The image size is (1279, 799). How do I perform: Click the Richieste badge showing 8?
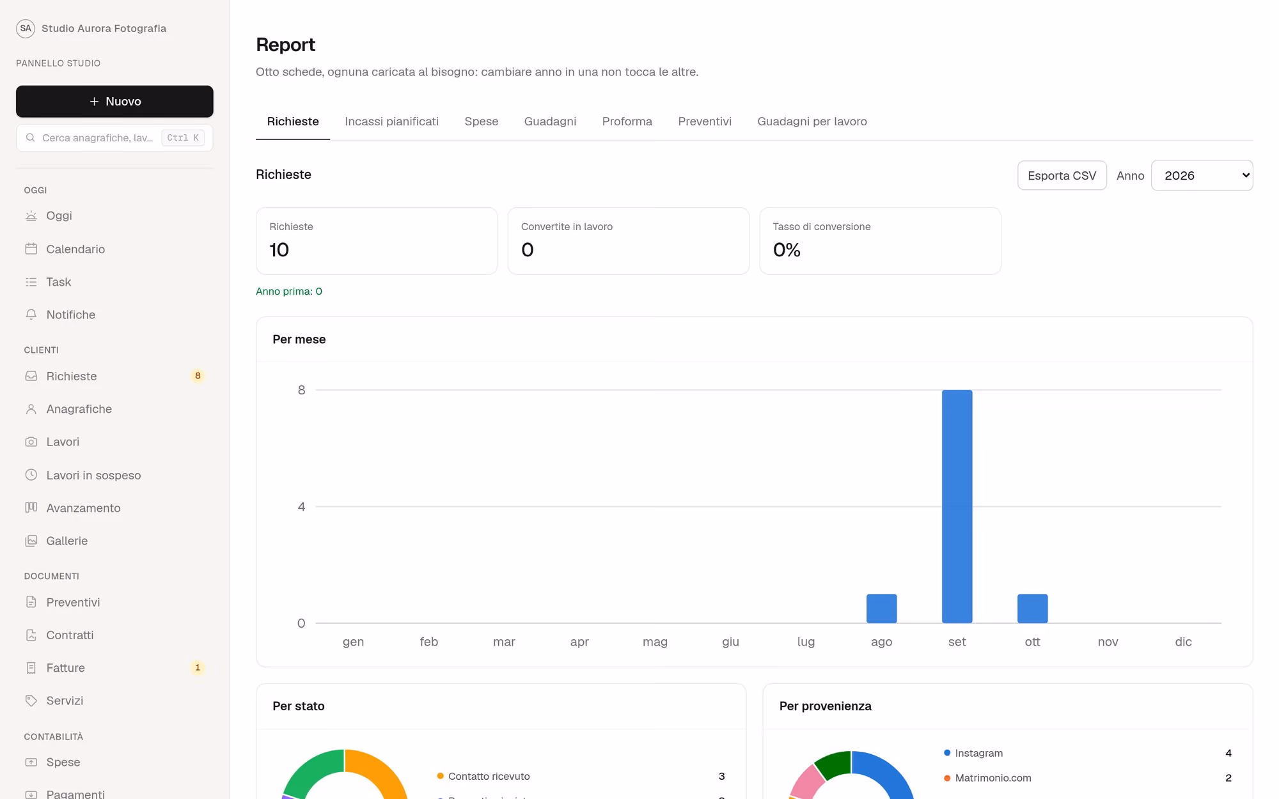(198, 376)
